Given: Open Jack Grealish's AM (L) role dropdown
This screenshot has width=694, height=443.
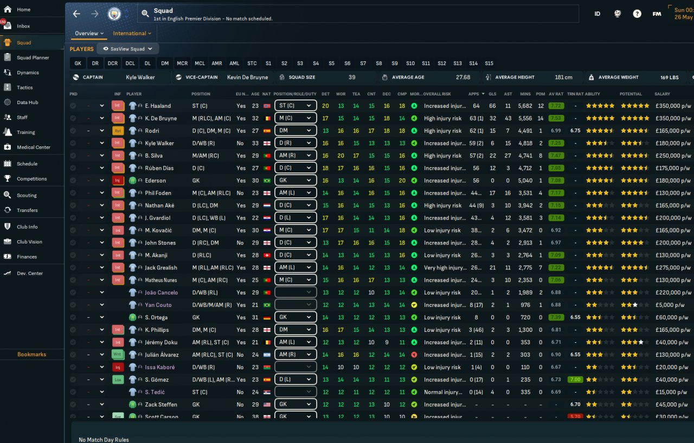Looking at the screenshot, I should click(295, 267).
